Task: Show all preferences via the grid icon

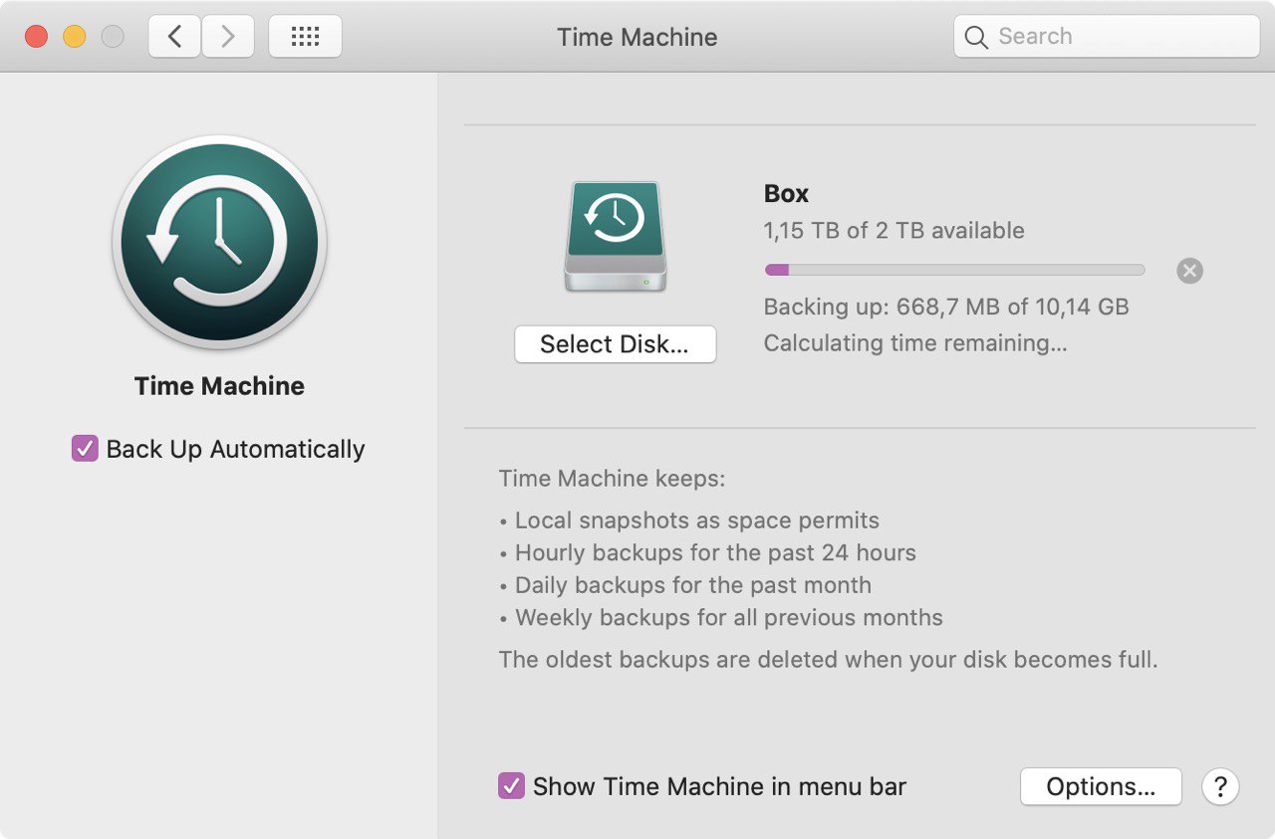Action: (305, 37)
